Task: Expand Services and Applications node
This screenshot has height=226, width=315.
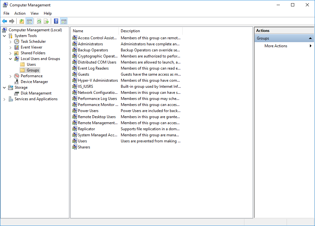Action: click(4, 99)
